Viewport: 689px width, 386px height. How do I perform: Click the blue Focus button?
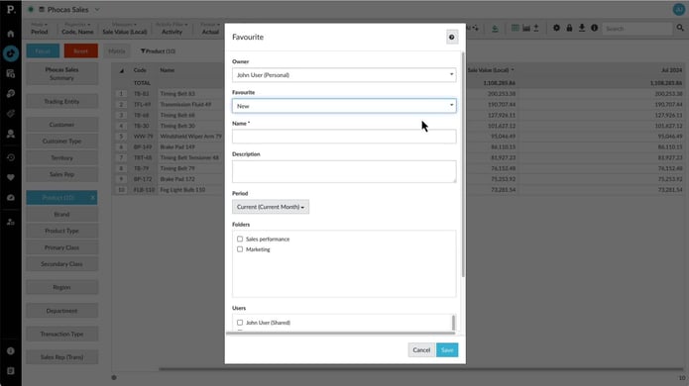point(43,50)
